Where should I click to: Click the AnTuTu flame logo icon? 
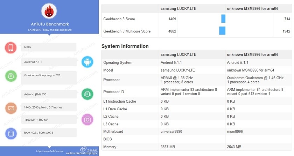pyautogui.click(x=49, y=11)
